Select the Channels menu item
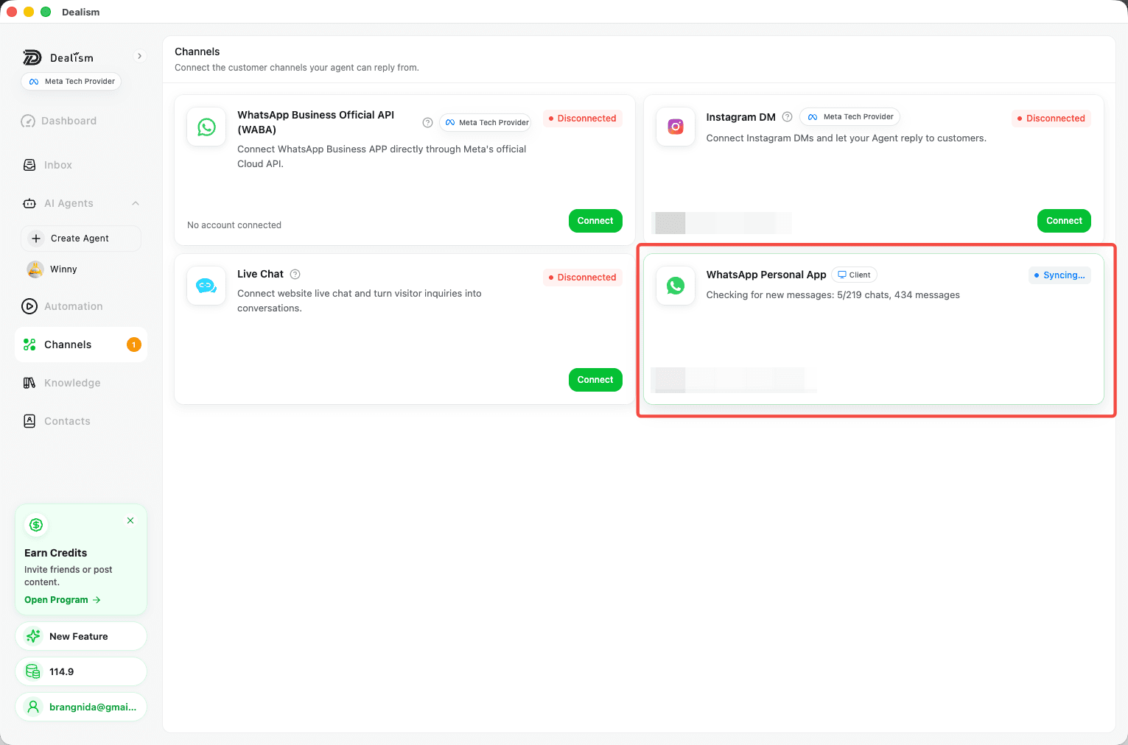 click(81, 345)
